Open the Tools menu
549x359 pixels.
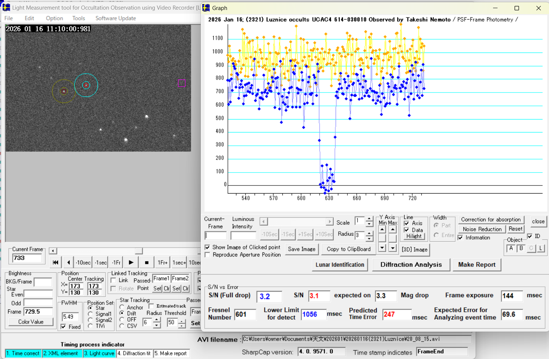[79, 18]
